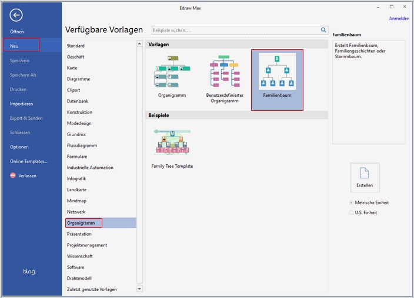
Task: Select the Standard category
Action: click(x=75, y=46)
